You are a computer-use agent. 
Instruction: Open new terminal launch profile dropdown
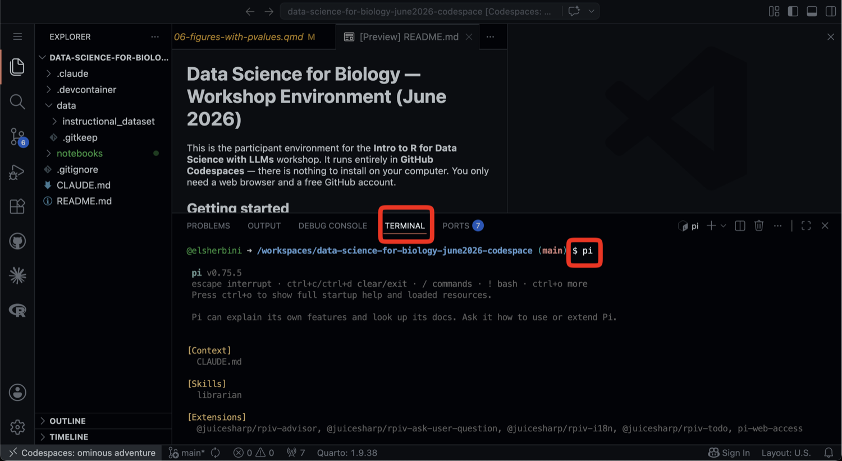(723, 225)
